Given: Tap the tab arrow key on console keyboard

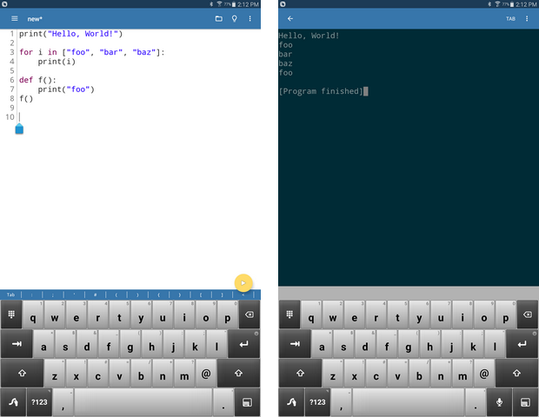Looking at the screenshot, I should (x=295, y=344).
